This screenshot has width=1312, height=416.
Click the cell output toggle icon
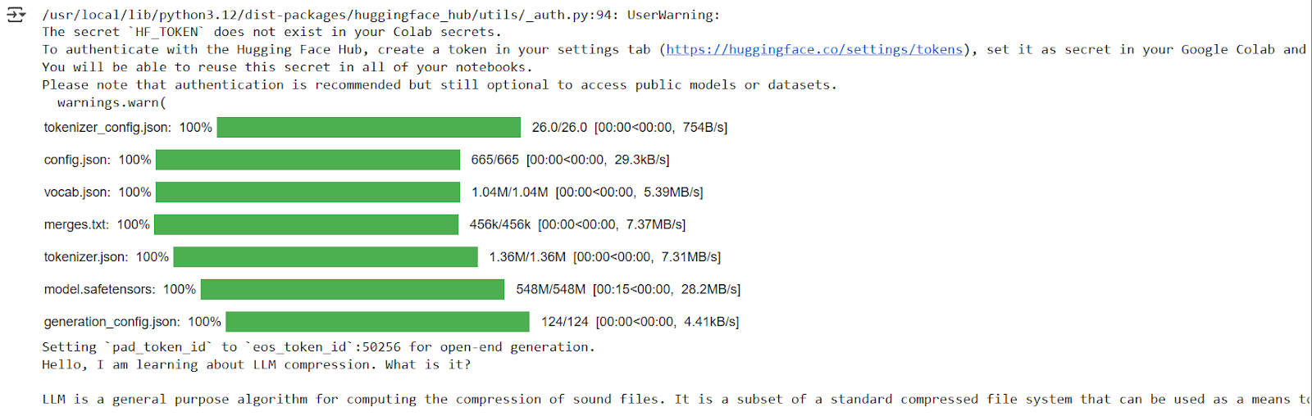tap(16, 15)
